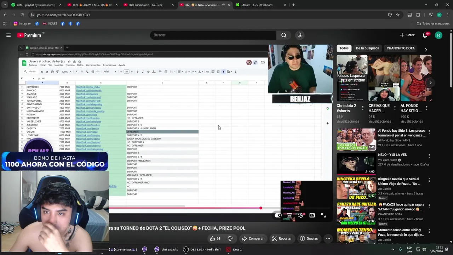Show hidden system tray icons
Viewport: 453px width, 255px height.
(392, 249)
